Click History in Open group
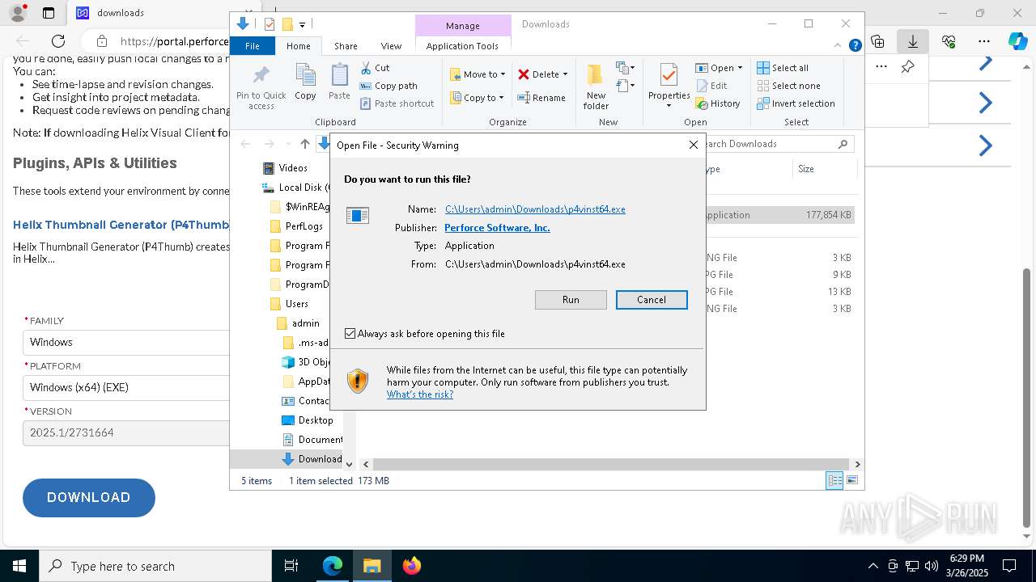The width and height of the screenshot is (1036, 582). click(718, 103)
